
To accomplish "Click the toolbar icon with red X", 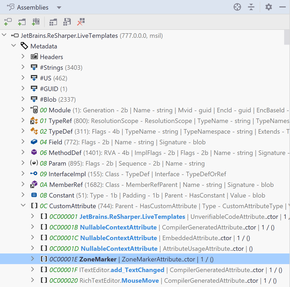I will point(81,22).
